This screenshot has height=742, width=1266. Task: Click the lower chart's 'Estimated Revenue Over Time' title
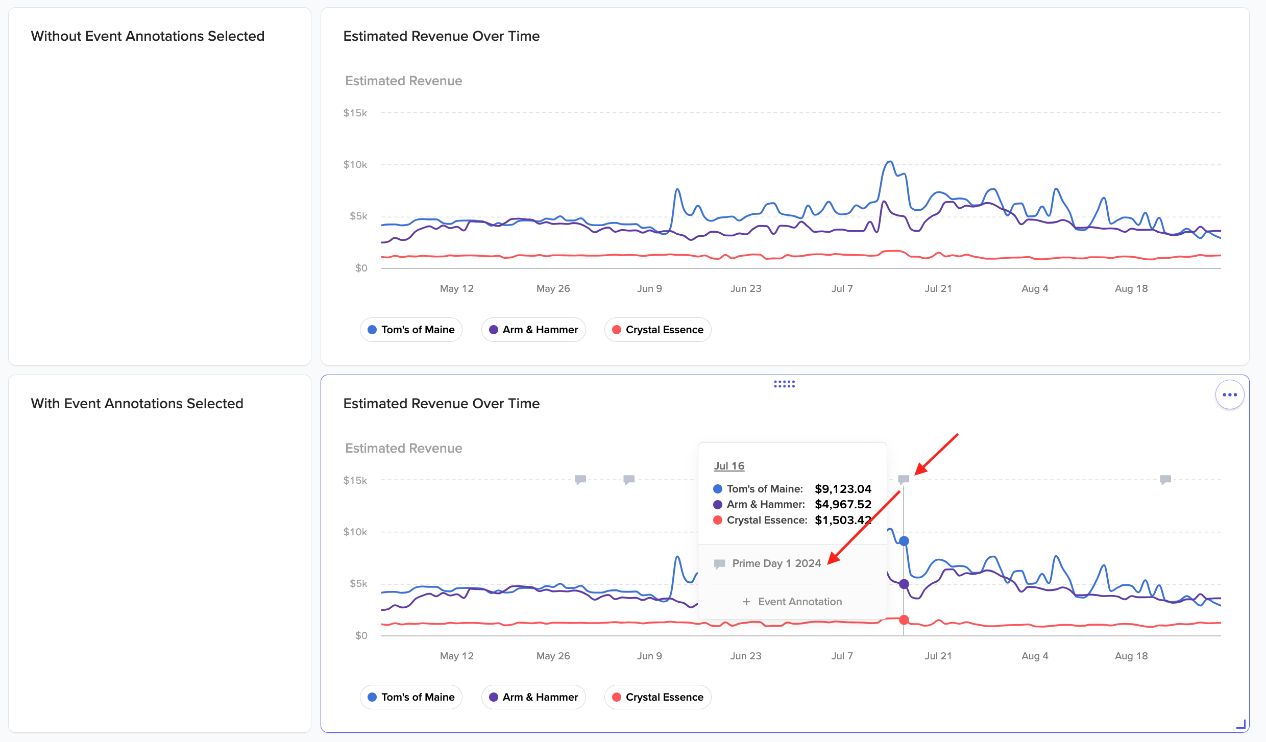[x=441, y=404]
